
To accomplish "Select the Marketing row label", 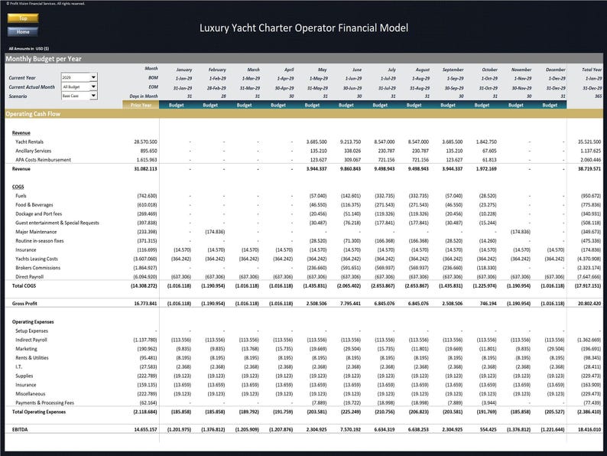I will [26, 349].
